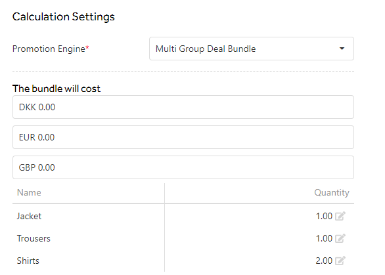Open the Promotion Engine combo box
Viewport: 385px width, 275px height.
tap(252, 49)
